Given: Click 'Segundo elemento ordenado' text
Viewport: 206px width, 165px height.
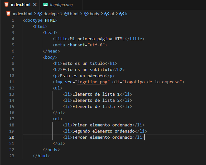Looking at the screenshot, I should 103,131.
